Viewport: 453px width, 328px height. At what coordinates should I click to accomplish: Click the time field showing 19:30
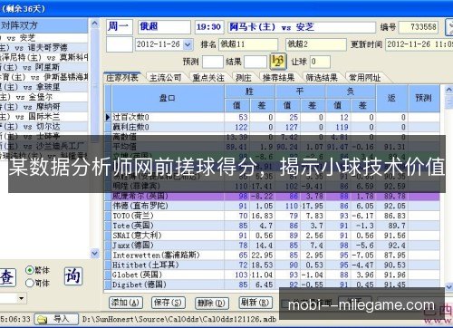[209, 27]
